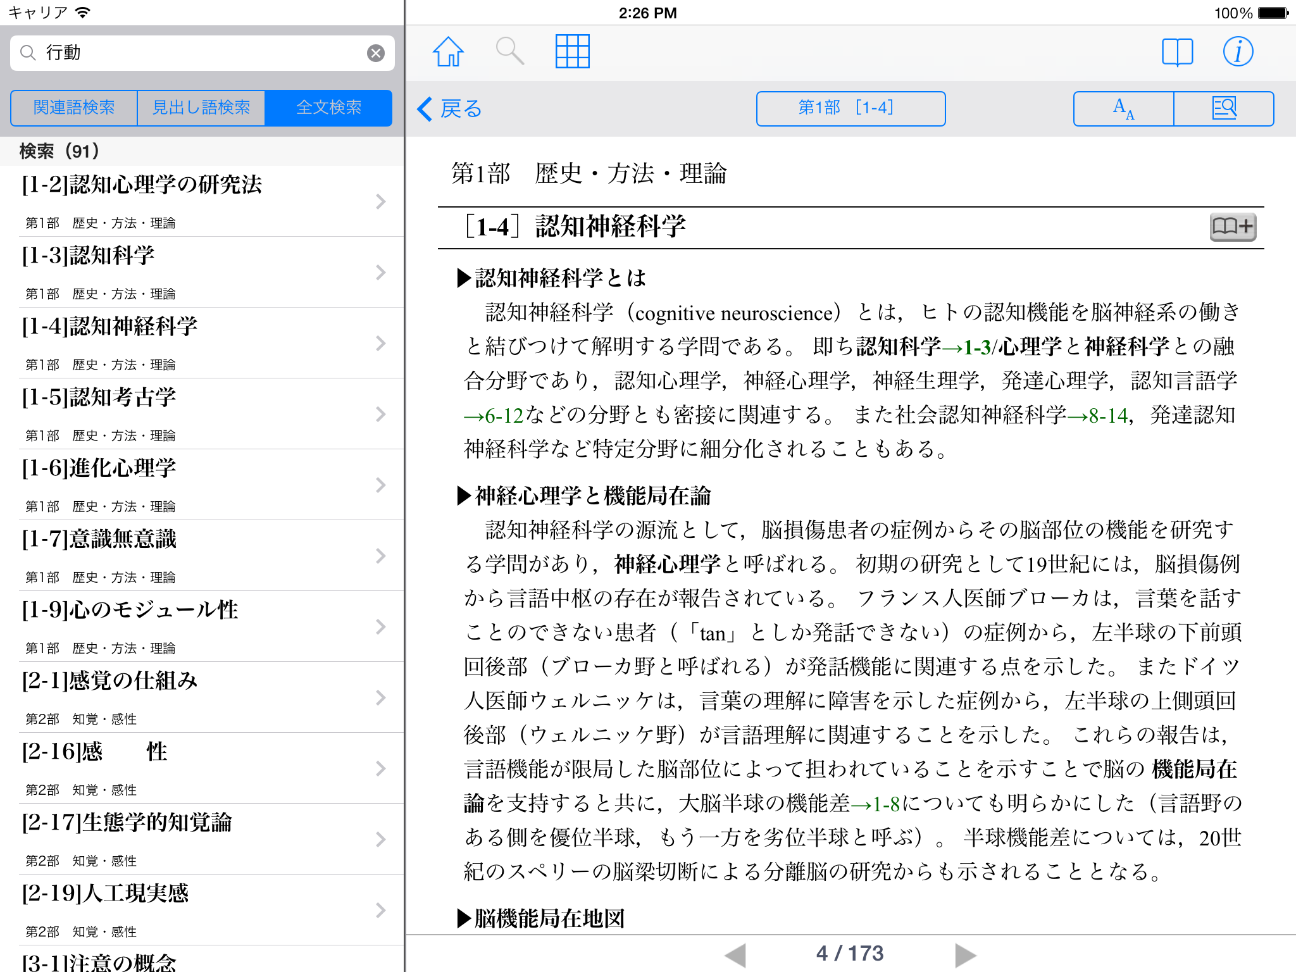Viewport: 1296px width, 972px height.
Task: Open the grid index view icon
Action: pos(572,52)
